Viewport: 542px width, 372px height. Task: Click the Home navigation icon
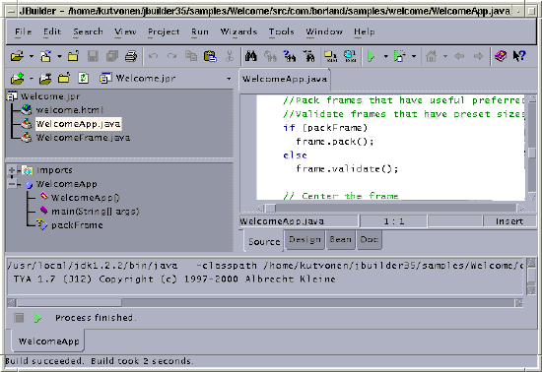431,56
